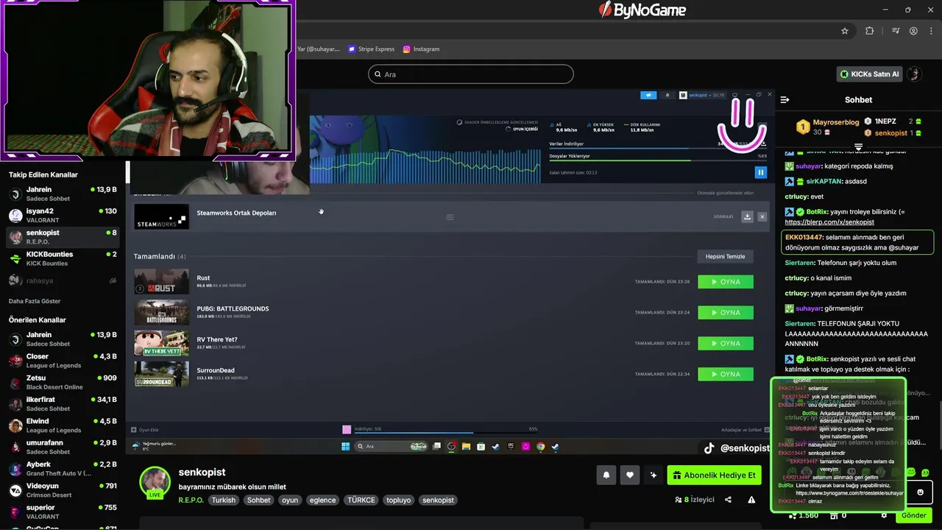Open rahasya offline channel
Screen dimensions: 942x530
pos(63,280)
